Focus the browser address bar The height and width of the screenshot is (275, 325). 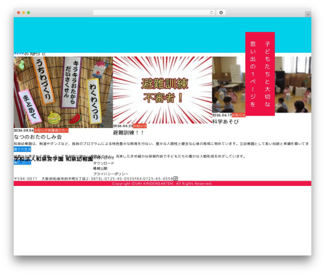[153, 12]
